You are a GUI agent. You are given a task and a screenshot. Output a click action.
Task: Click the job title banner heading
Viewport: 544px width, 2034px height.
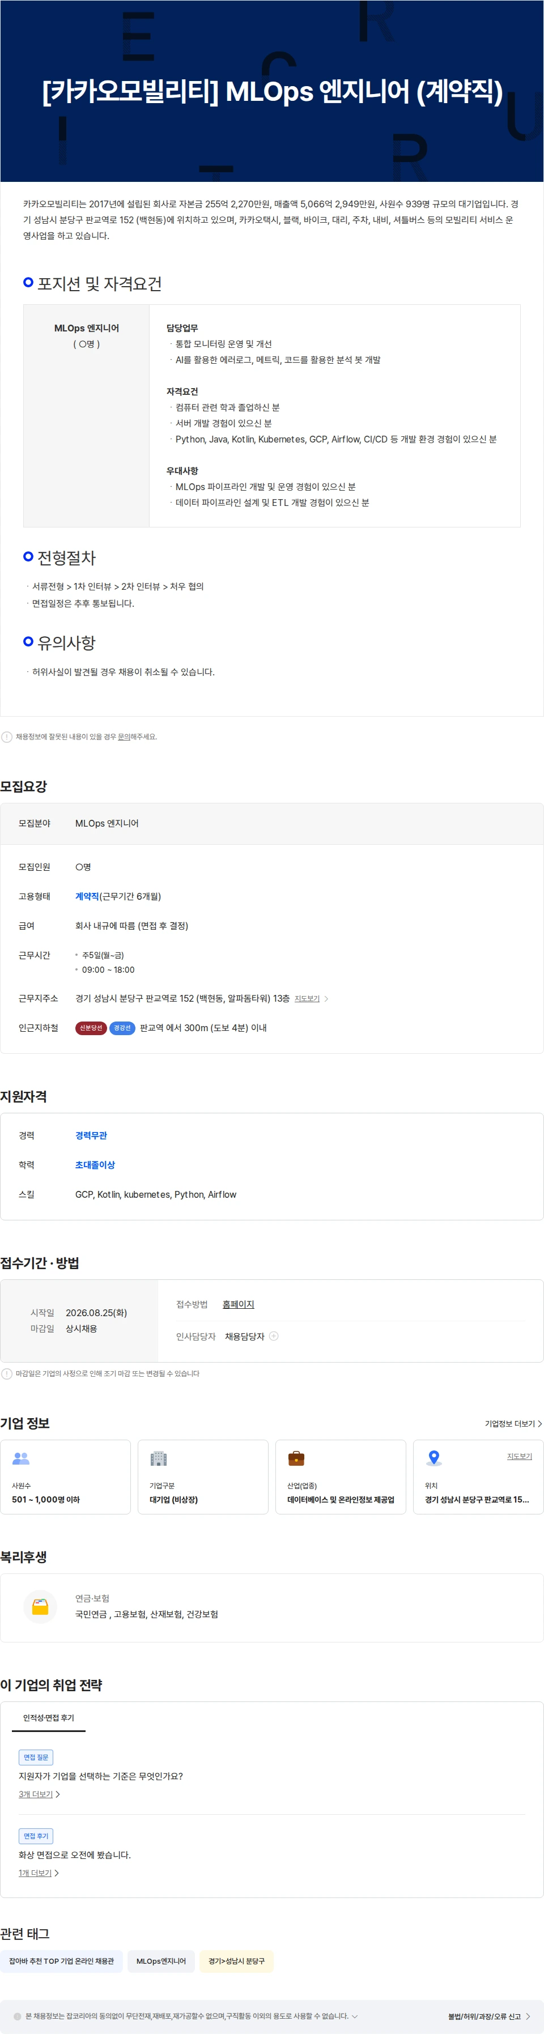(273, 92)
